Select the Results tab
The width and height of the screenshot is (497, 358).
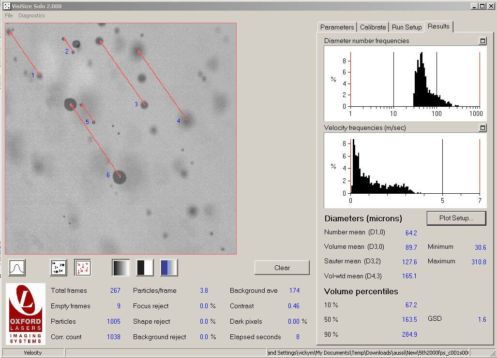[x=438, y=27]
